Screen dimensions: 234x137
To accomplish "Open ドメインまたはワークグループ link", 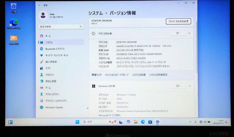I will (117, 75).
